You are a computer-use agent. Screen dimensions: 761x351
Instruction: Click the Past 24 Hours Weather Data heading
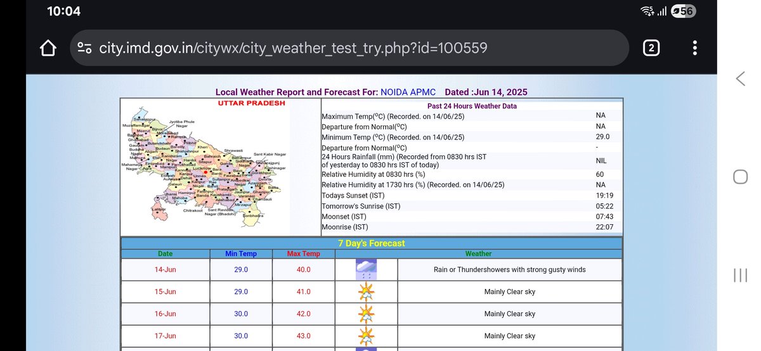[472, 106]
